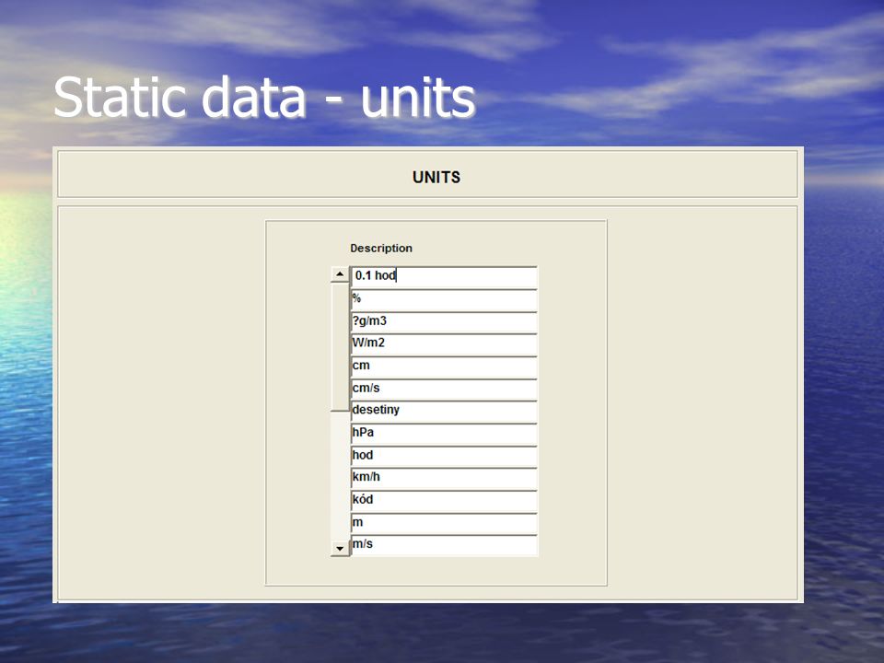
Task: Select the 'm' unit field
Action: (x=444, y=523)
